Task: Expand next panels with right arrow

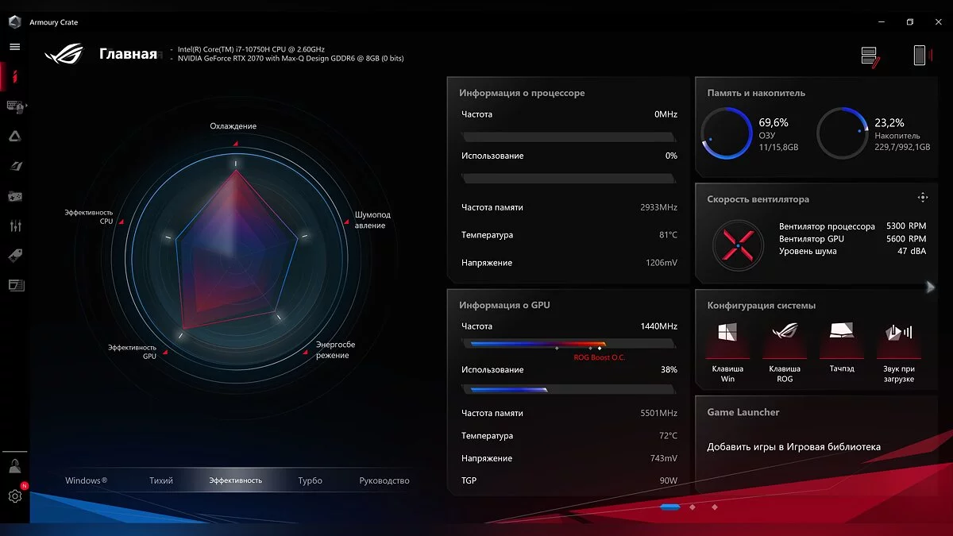Action: 930,287
